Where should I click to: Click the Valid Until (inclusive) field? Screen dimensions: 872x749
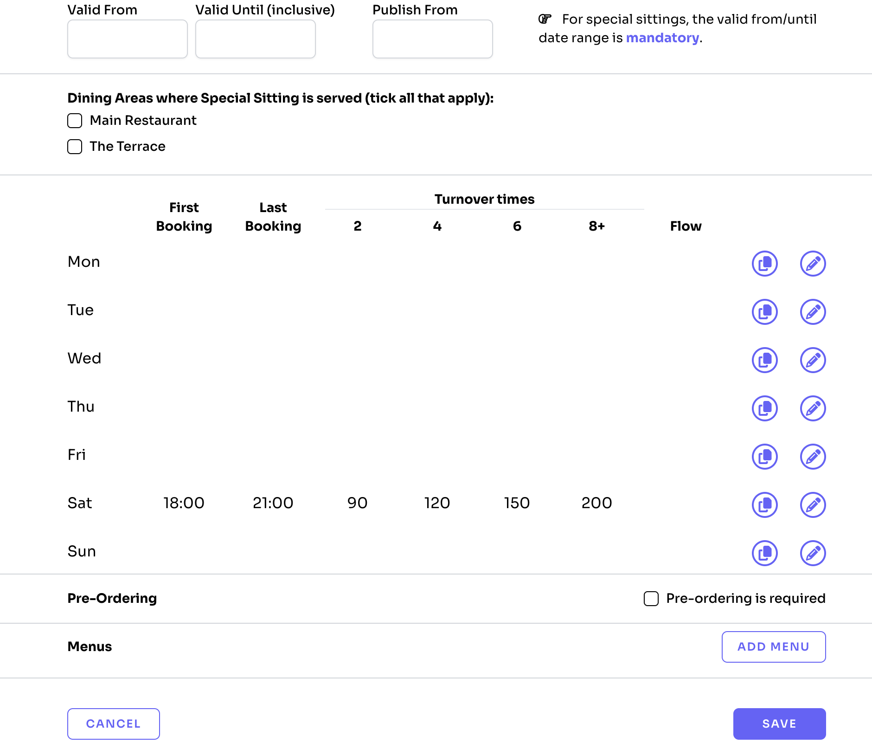click(256, 39)
